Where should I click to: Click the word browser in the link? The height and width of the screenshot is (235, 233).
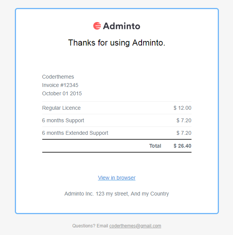tap(126, 178)
